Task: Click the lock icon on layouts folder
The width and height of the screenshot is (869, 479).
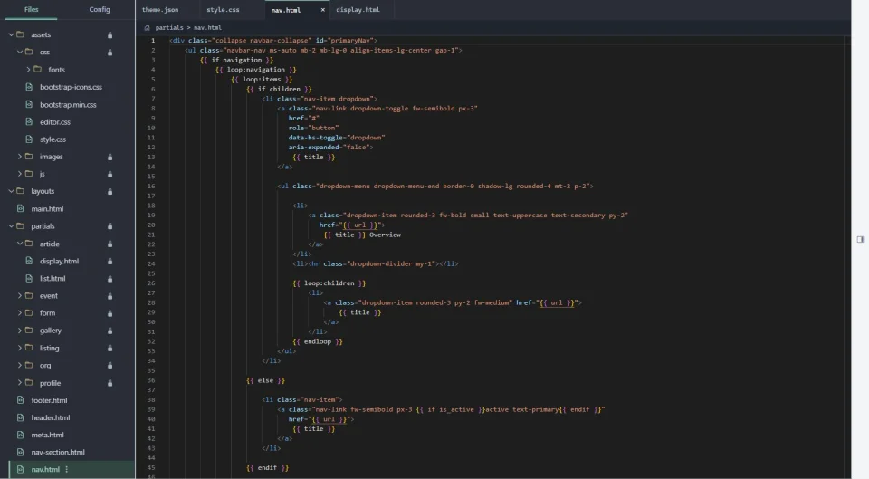Action: pyautogui.click(x=110, y=191)
